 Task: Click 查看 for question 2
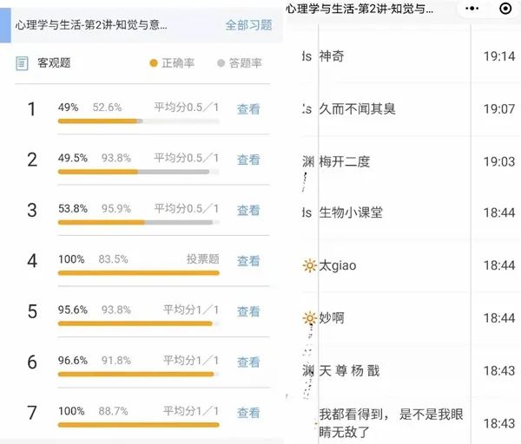pyautogui.click(x=248, y=160)
